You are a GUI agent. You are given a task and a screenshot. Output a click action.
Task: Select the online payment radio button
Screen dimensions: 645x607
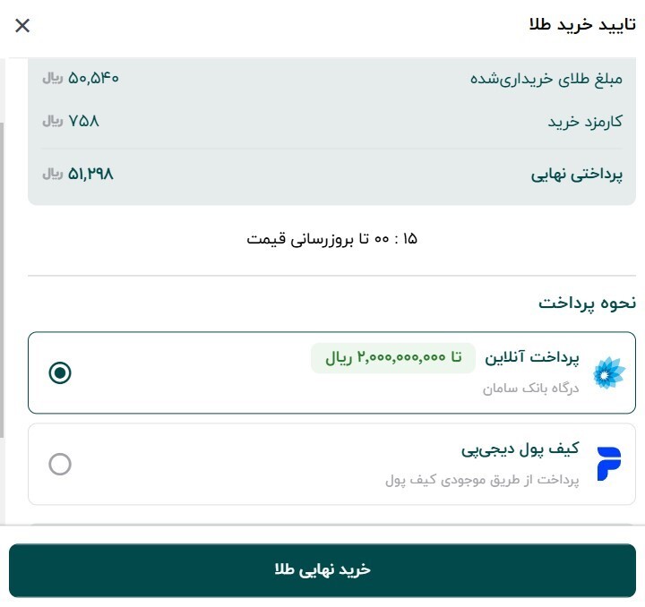pyautogui.click(x=60, y=372)
